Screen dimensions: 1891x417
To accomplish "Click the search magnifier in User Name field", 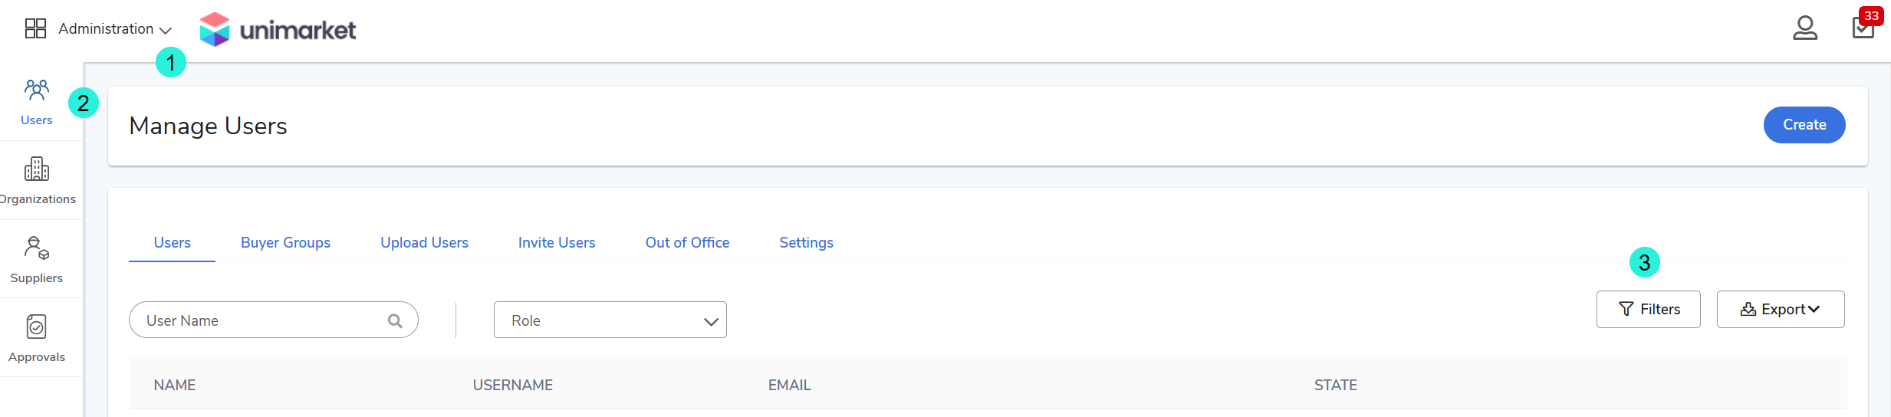I will coord(395,320).
